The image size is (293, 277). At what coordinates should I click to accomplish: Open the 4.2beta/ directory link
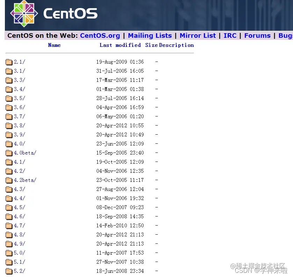pyautogui.click(x=25, y=180)
